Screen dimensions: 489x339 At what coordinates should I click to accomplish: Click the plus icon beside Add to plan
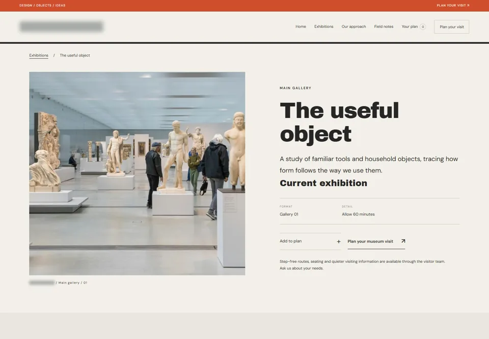click(338, 241)
